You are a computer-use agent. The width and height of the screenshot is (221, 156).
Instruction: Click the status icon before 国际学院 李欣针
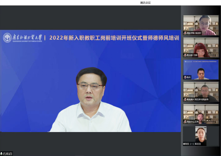pyautogui.click(x=185, y=33)
